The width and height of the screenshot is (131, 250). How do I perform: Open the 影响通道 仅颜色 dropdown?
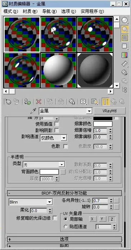pyautogui.click(x=53, y=138)
